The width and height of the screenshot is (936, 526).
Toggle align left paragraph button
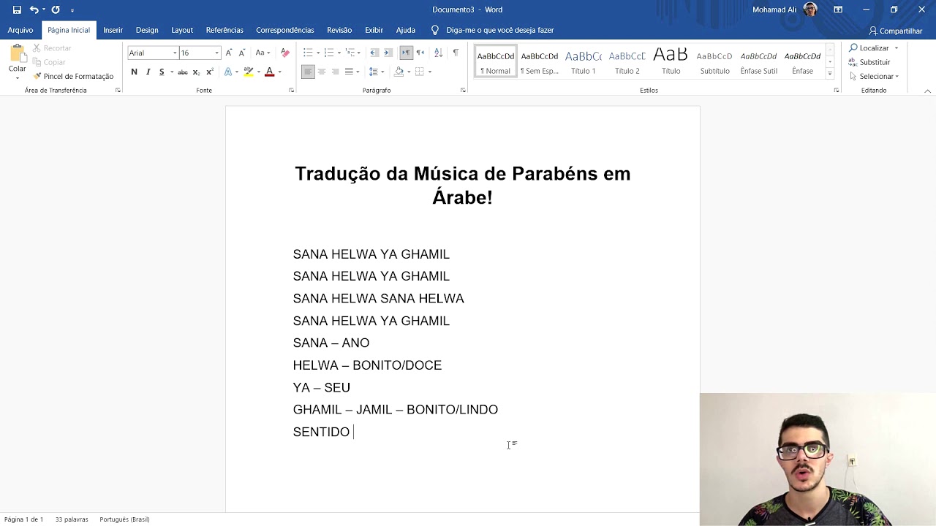(x=308, y=72)
